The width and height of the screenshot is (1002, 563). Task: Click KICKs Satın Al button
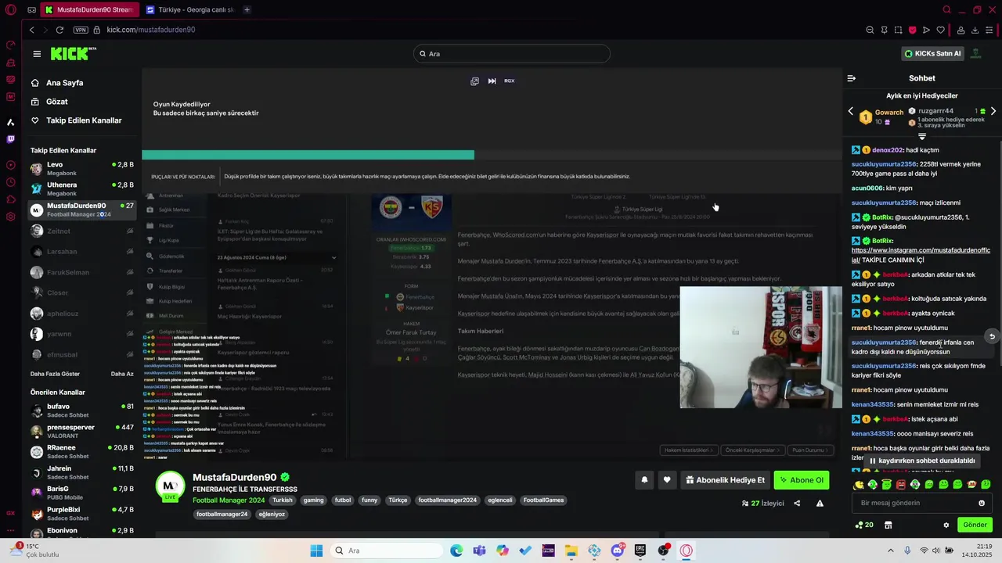click(932, 54)
